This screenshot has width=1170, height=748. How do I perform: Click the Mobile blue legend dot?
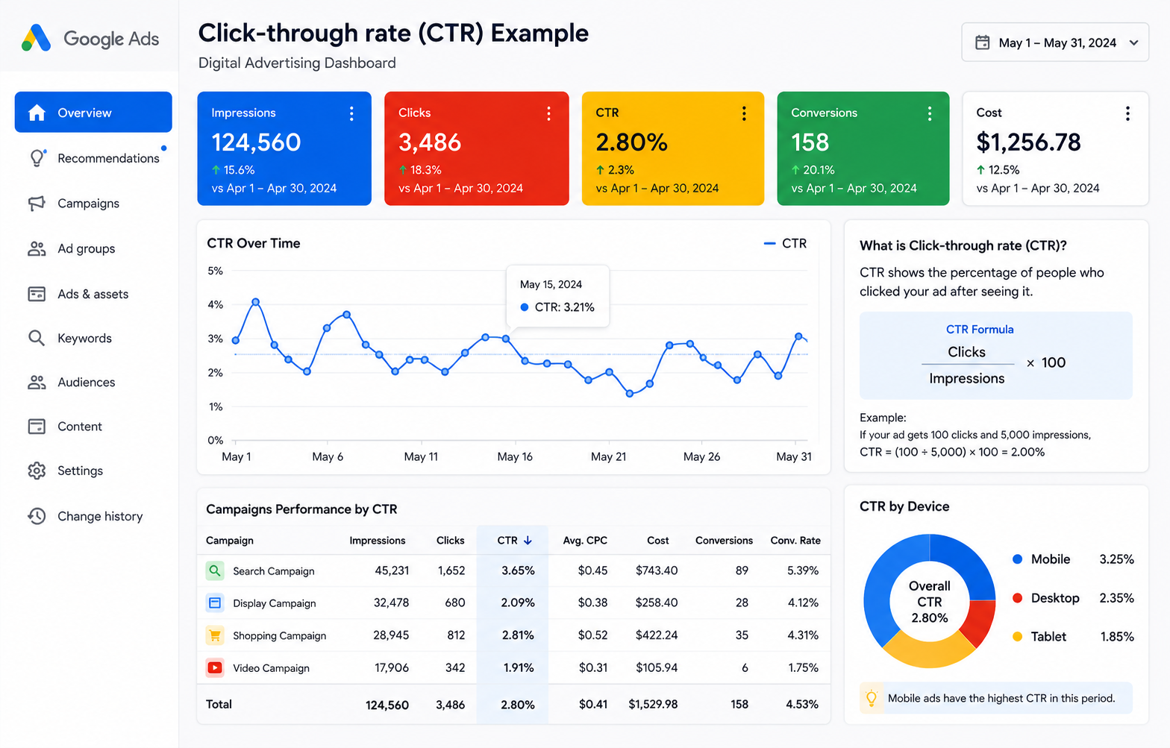pos(1017,559)
